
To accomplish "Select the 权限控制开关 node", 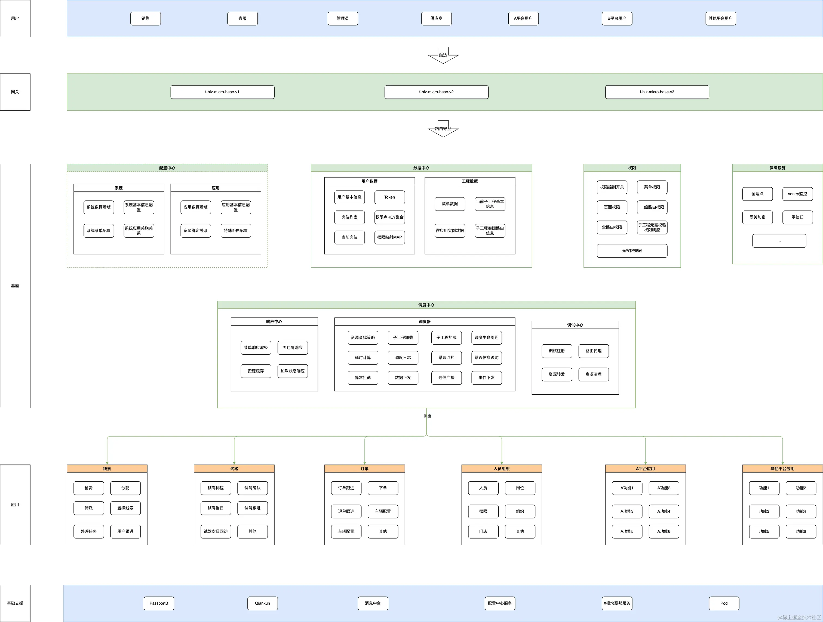I will point(612,187).
